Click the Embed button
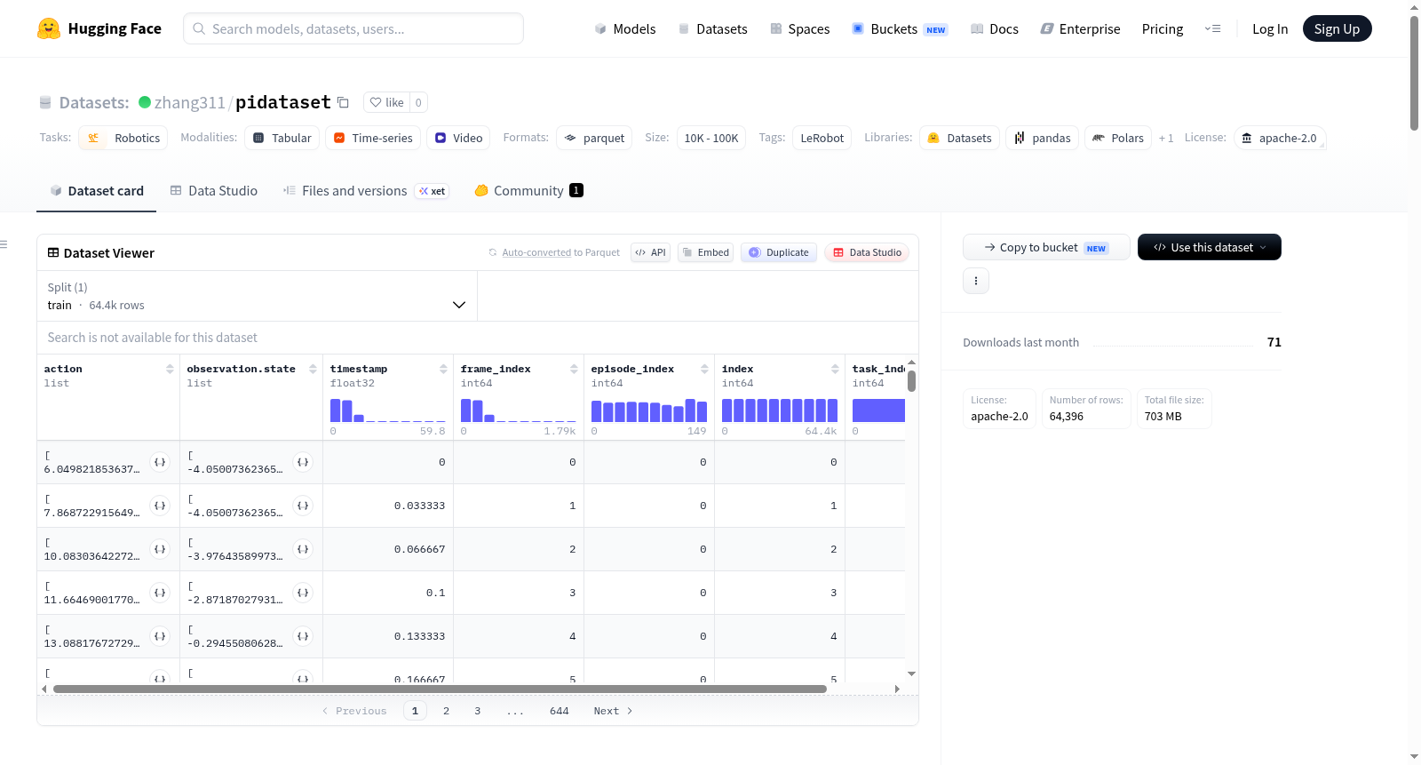Screen dimensions: 1421x765 click(706, 252)
